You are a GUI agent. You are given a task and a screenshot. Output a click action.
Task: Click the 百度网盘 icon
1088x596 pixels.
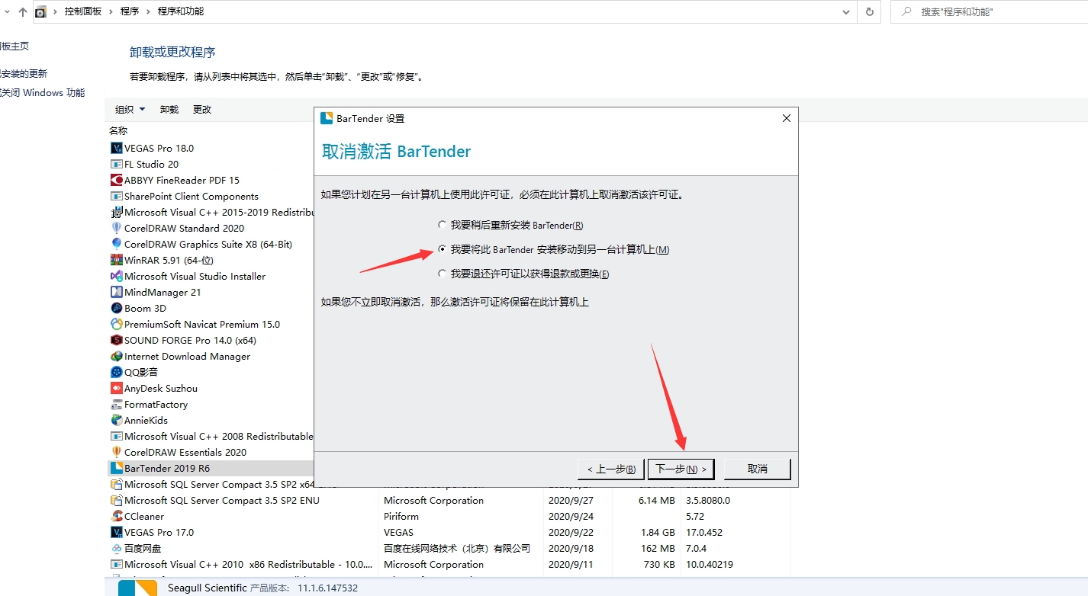click(x=117, y=548)
